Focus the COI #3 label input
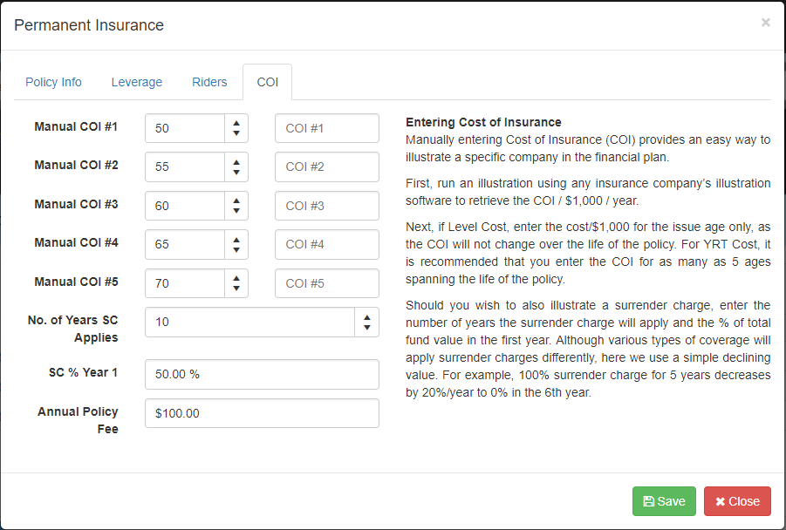This screenshot has width=786, height=530. 327,206
